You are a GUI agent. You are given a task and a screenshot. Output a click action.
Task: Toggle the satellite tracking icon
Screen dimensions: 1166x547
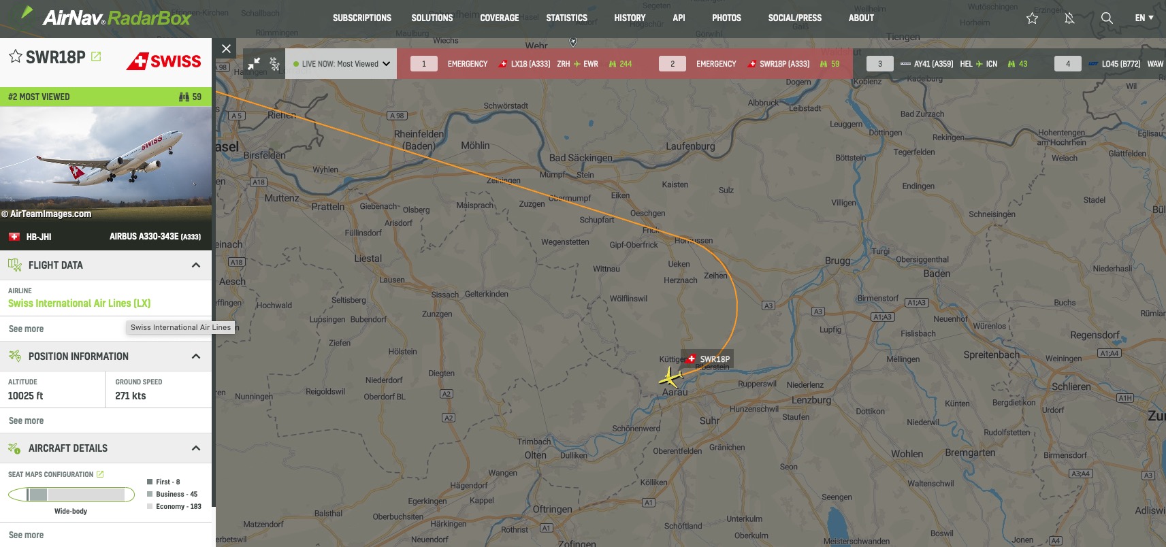pos(274,64)
